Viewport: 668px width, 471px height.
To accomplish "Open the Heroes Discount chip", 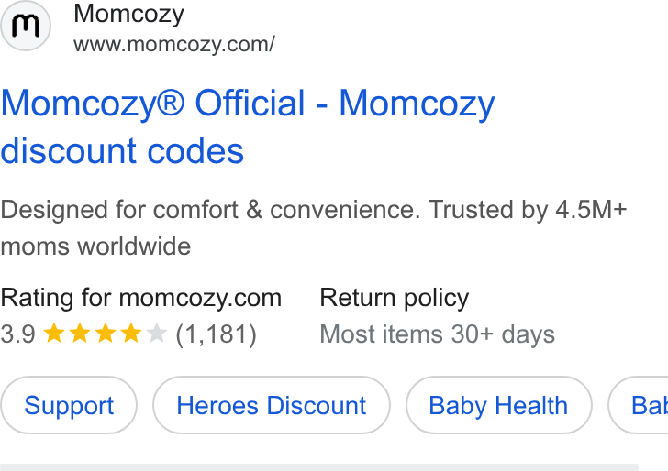I will [x=272, y=405].
